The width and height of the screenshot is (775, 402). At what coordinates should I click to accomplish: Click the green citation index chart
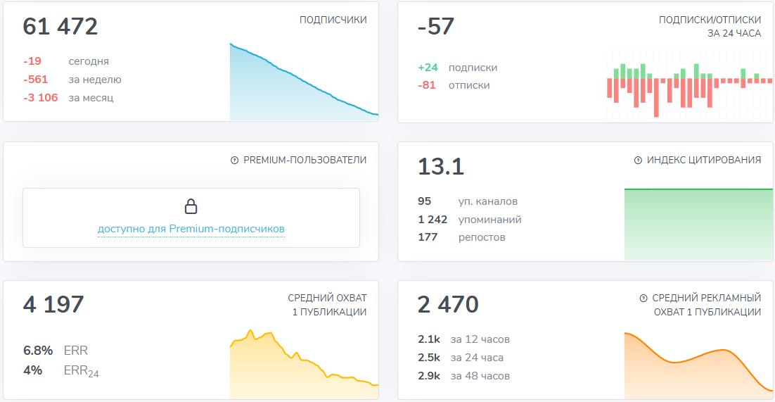point(698,225)
